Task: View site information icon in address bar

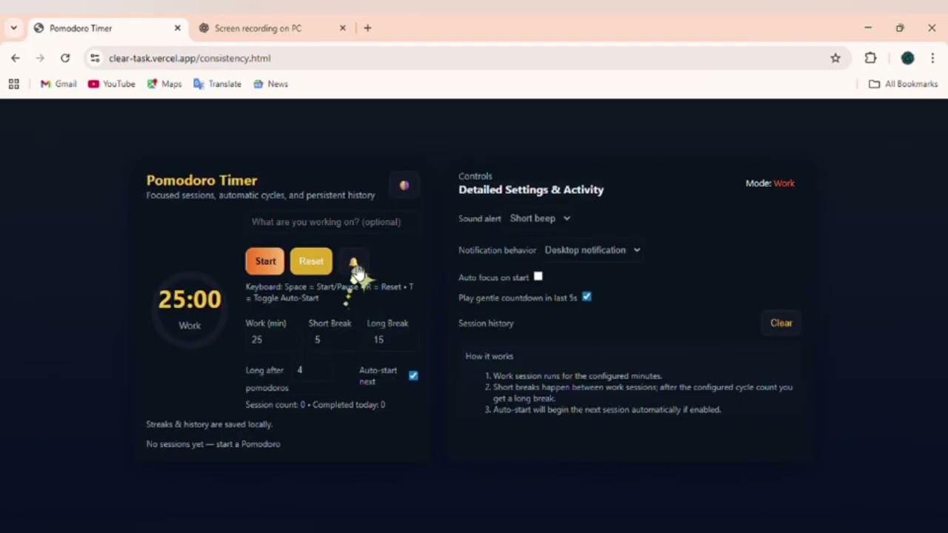Action: coord(93,58)
